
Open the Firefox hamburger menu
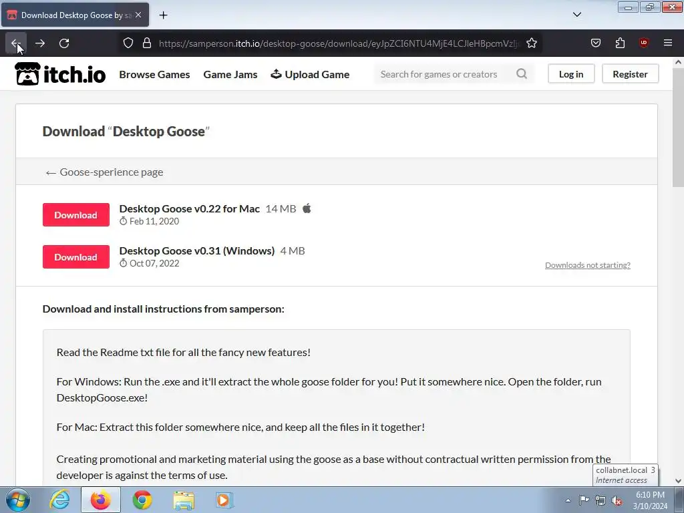[668, 43]
